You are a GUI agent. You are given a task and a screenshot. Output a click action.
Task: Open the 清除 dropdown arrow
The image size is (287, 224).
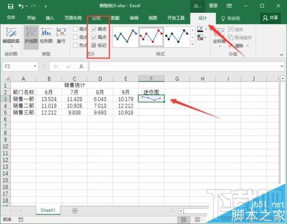point(248,46)
